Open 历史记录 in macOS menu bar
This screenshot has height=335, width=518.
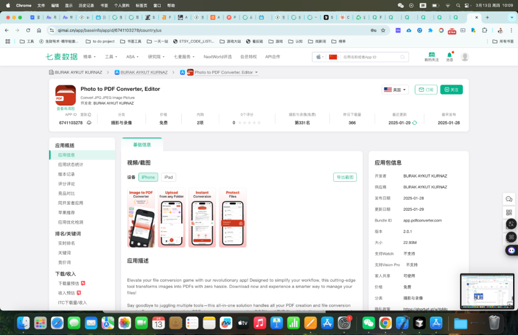pyautogui.click(x=86, y=5)
